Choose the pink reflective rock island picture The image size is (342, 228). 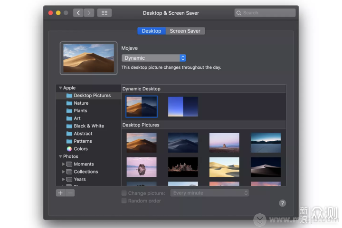pyautogui.click(x=142, y=167)
